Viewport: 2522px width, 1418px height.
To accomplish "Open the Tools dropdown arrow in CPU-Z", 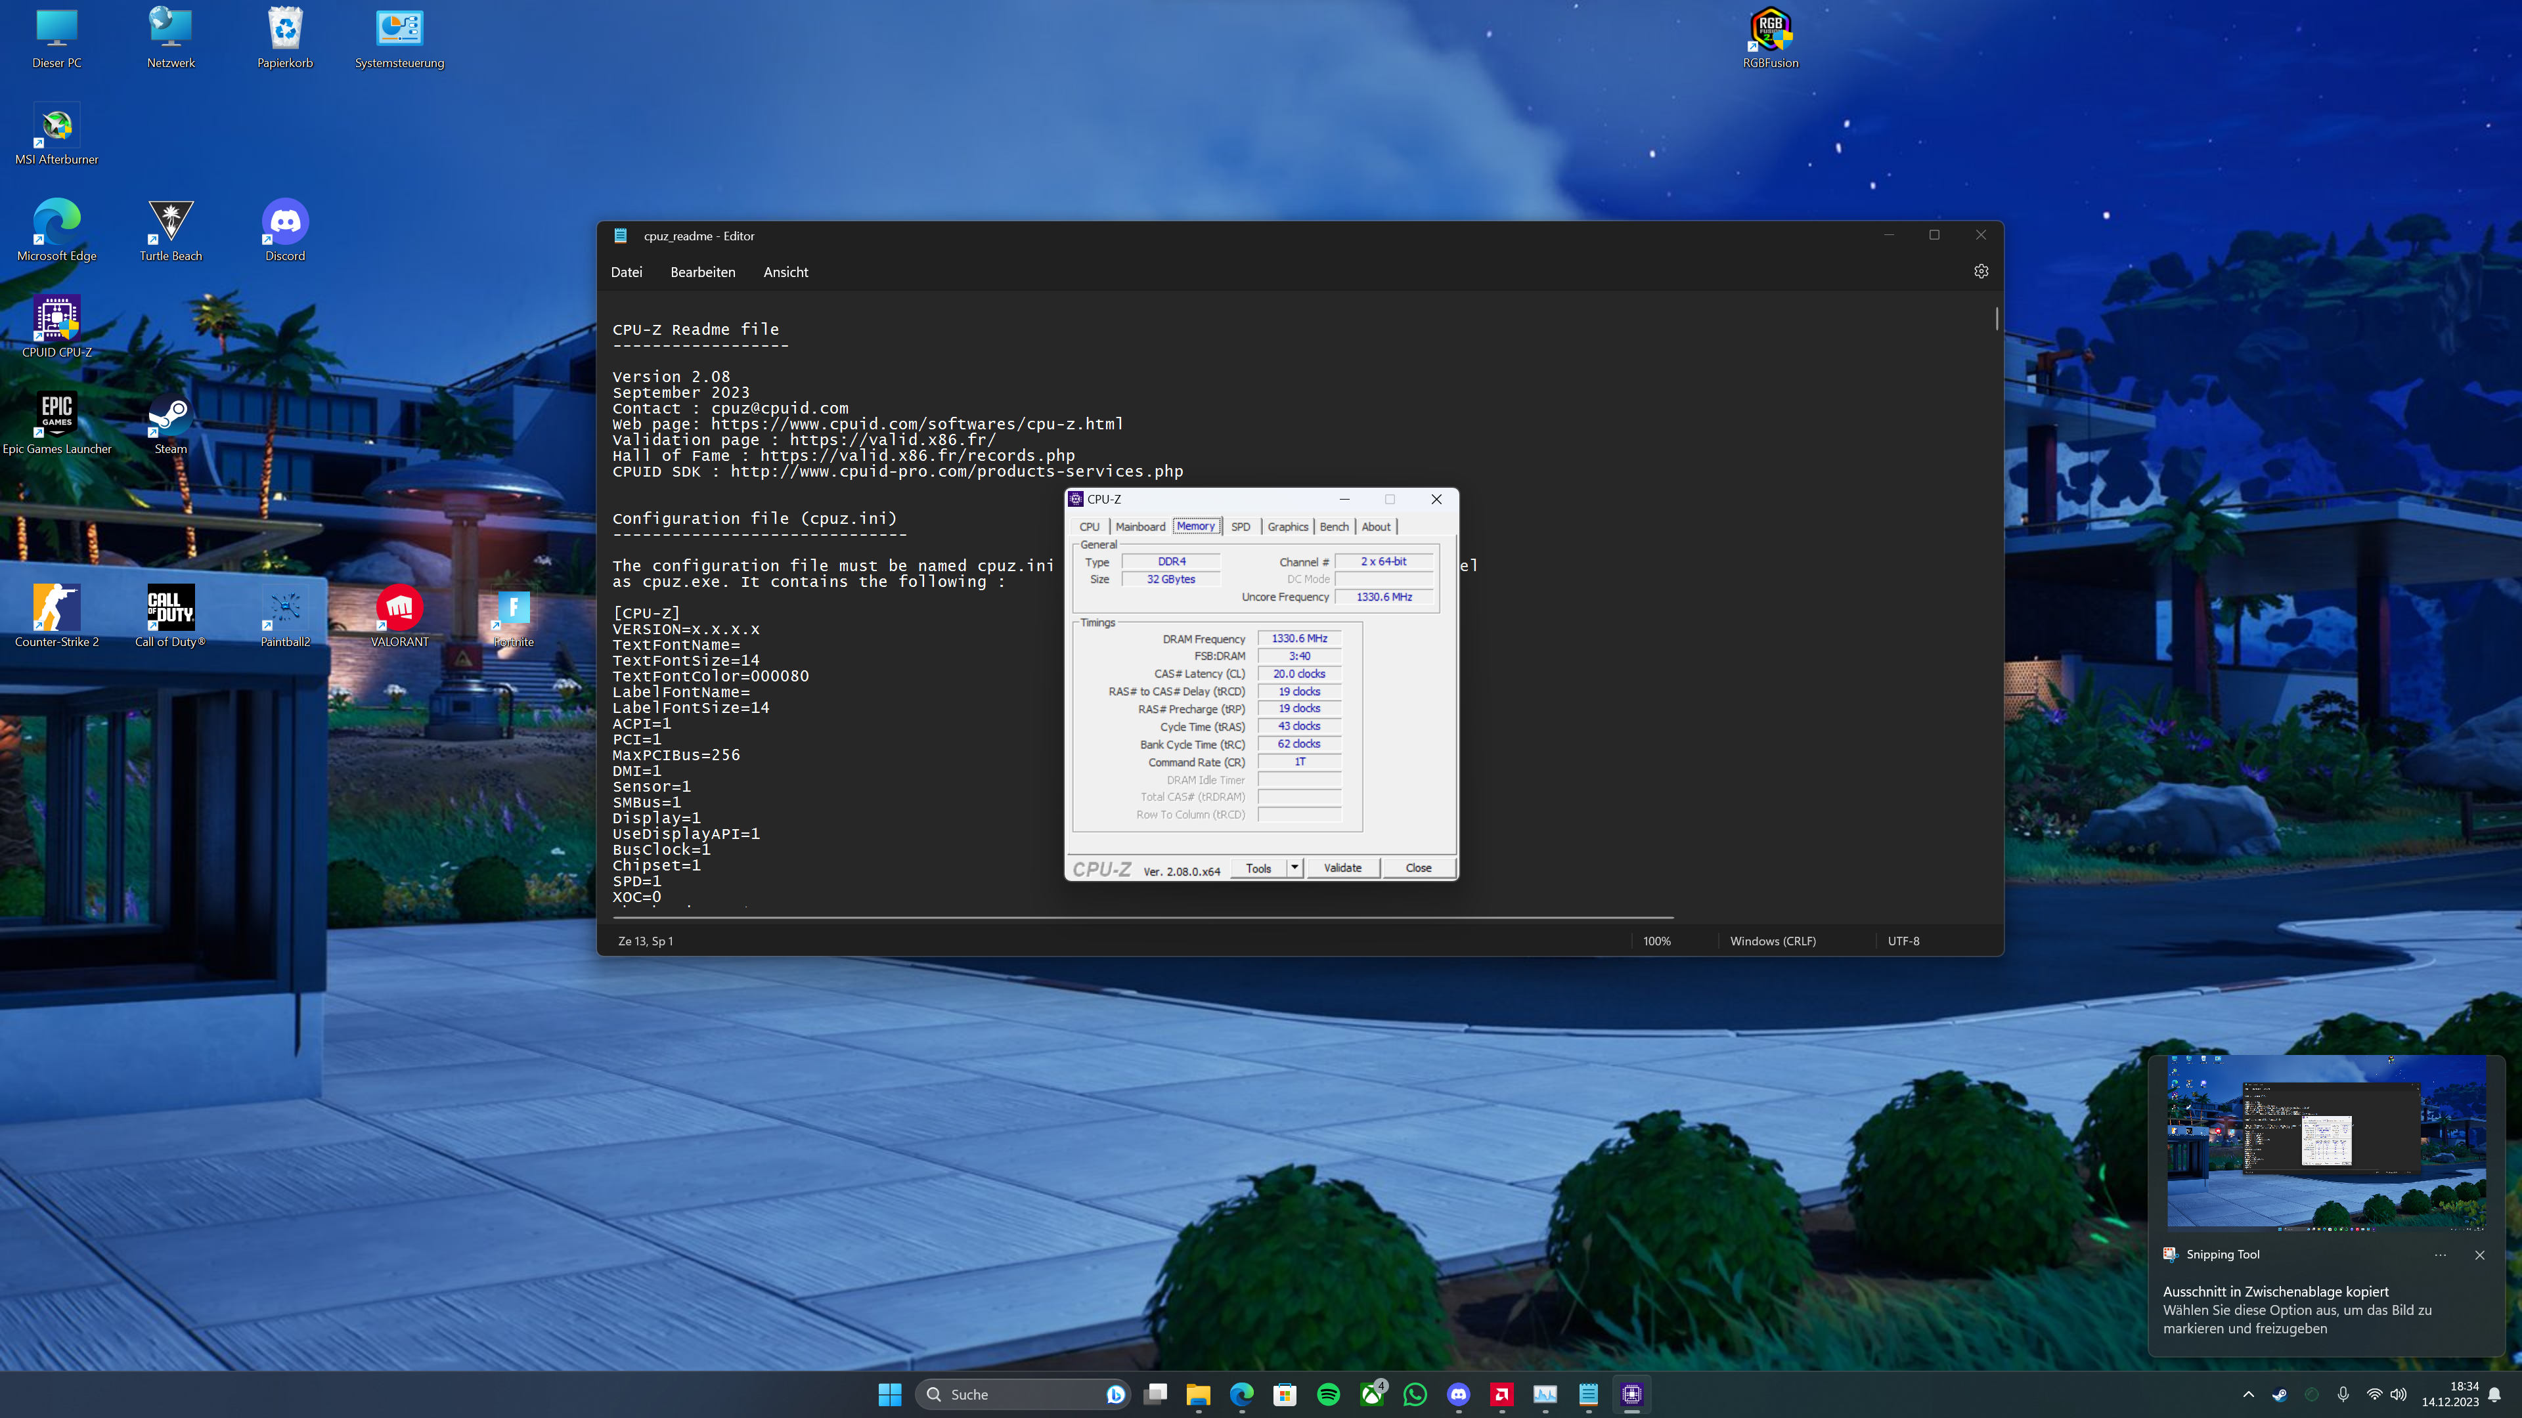I will tap(1293, 867).
